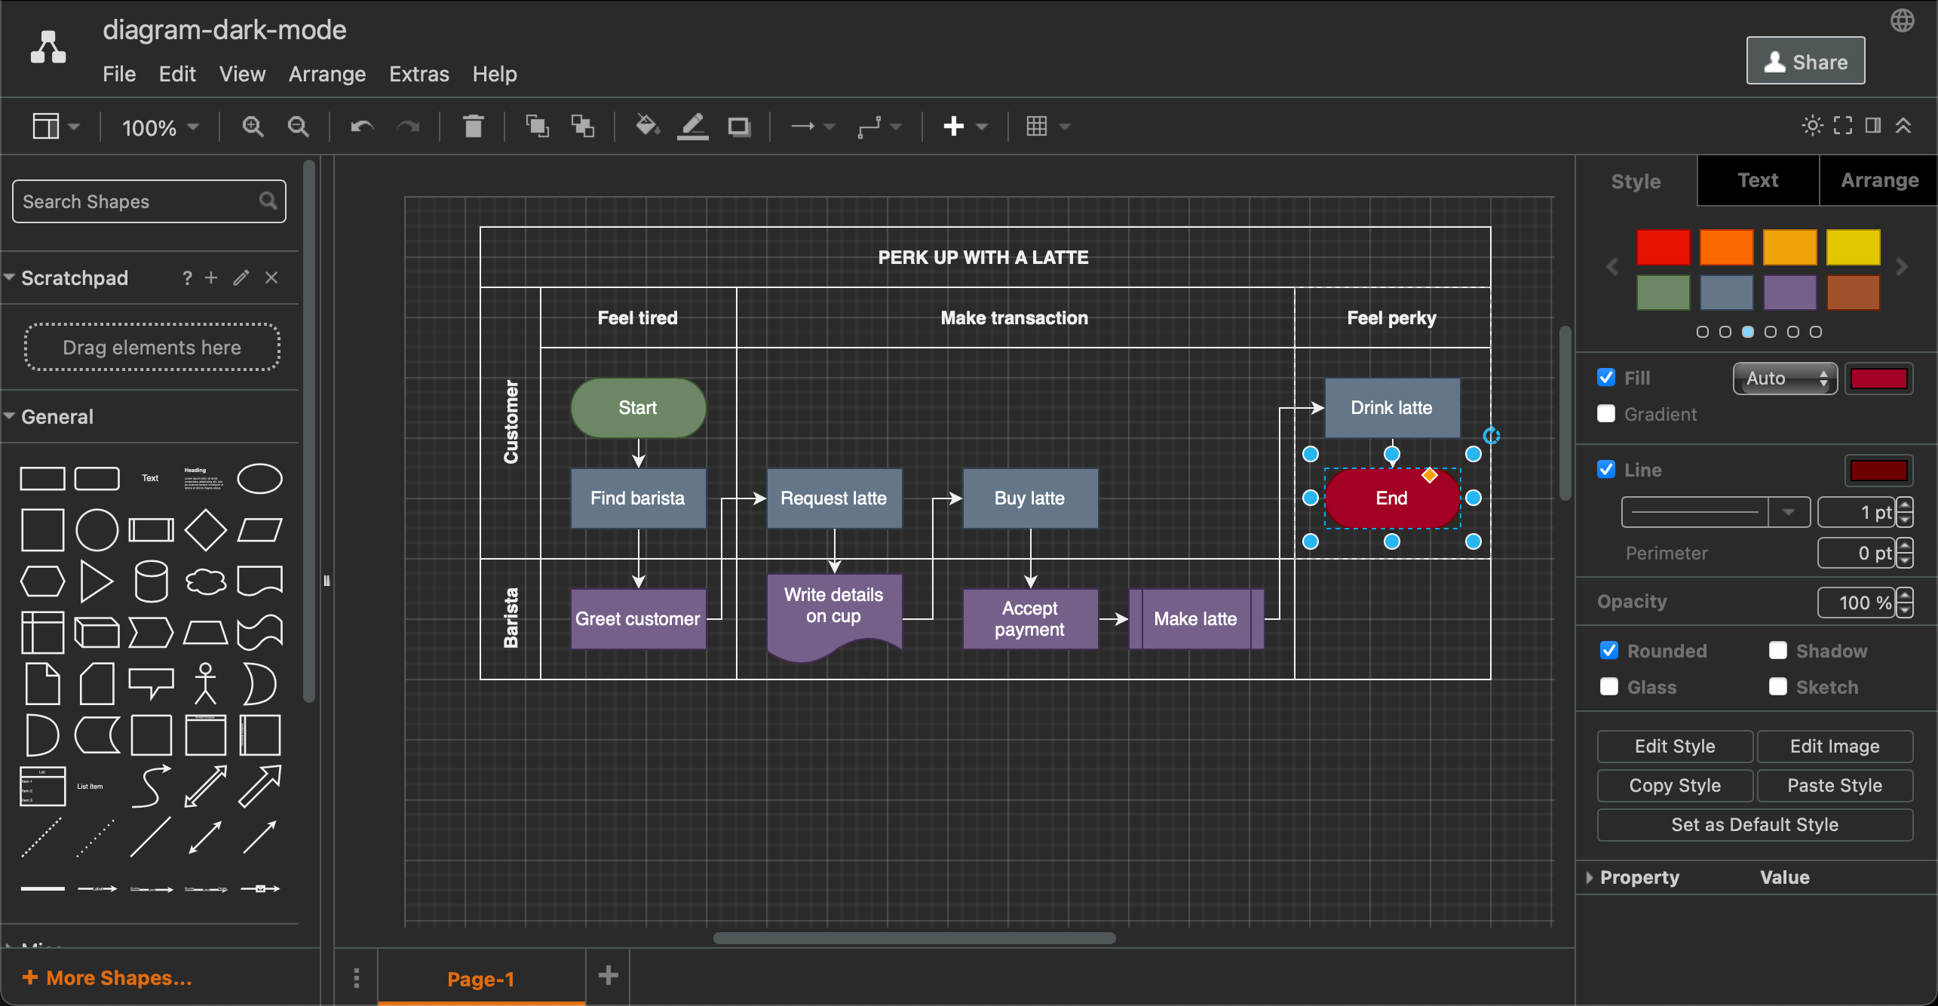Toggle the Fill checkbox
The image size is (1938, 1006).
point(1607,377)
